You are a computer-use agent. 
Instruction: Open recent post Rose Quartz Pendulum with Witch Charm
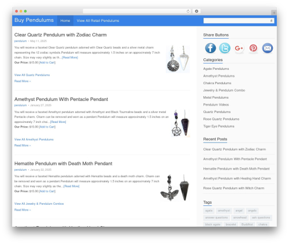(234, 188)
